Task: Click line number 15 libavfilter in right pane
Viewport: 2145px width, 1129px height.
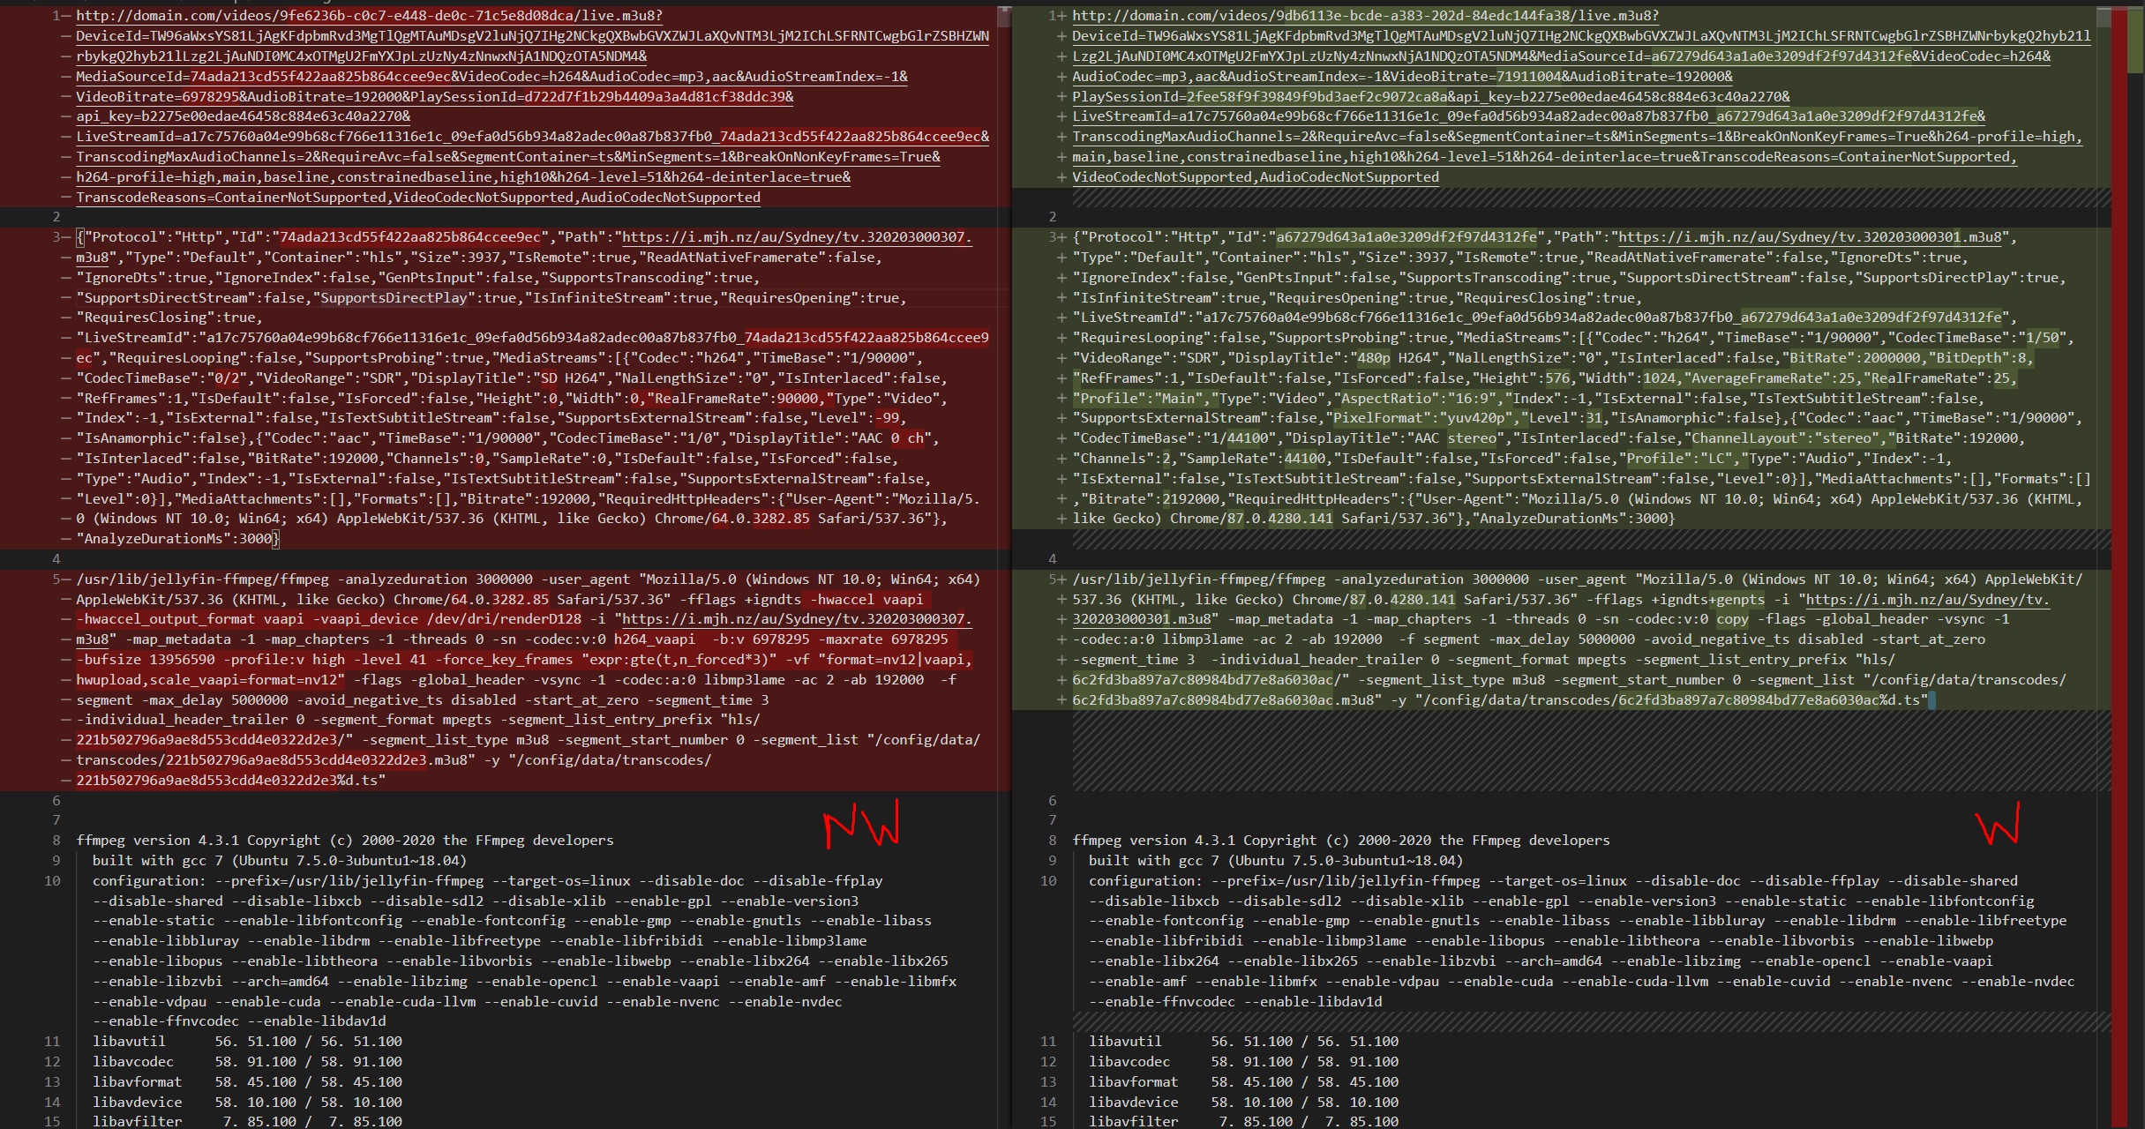Action: coord(1047,1122)
